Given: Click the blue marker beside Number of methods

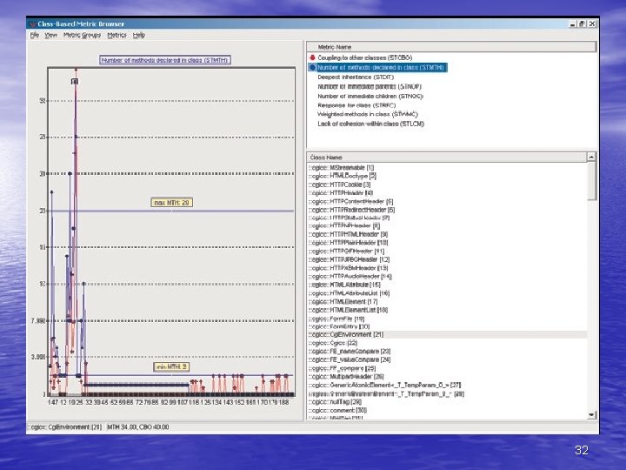Looking at the screenshot, I should [312, 68].
